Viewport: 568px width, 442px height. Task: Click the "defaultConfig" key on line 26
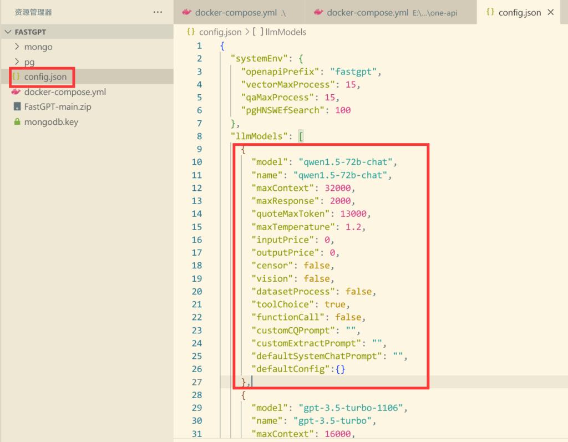[291, 369]
